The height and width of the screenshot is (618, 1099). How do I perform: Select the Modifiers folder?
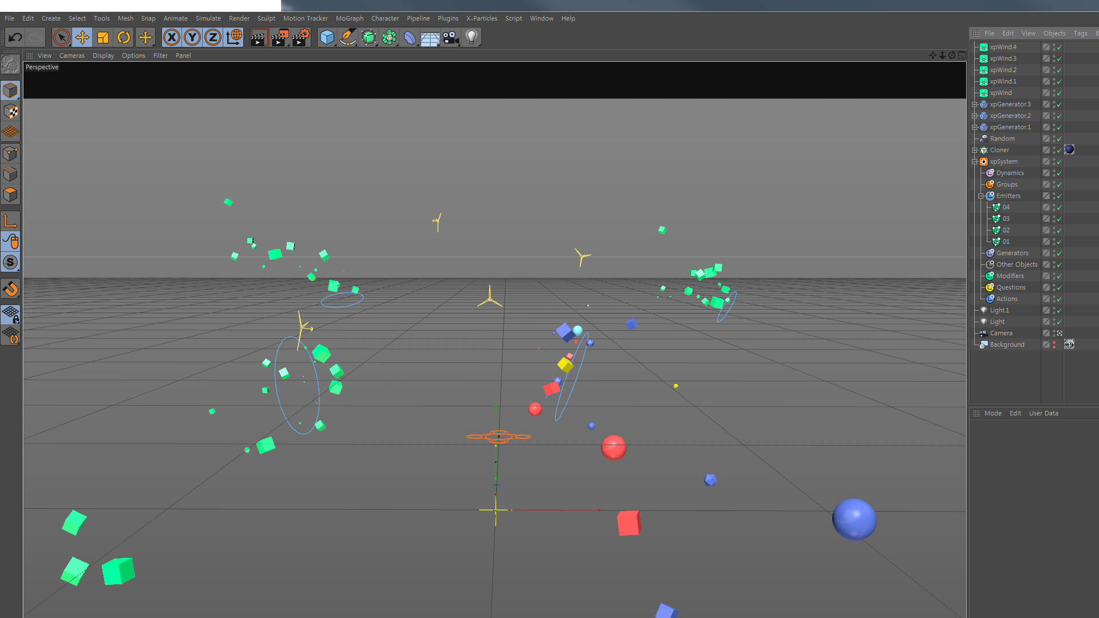coord(1010,276)
